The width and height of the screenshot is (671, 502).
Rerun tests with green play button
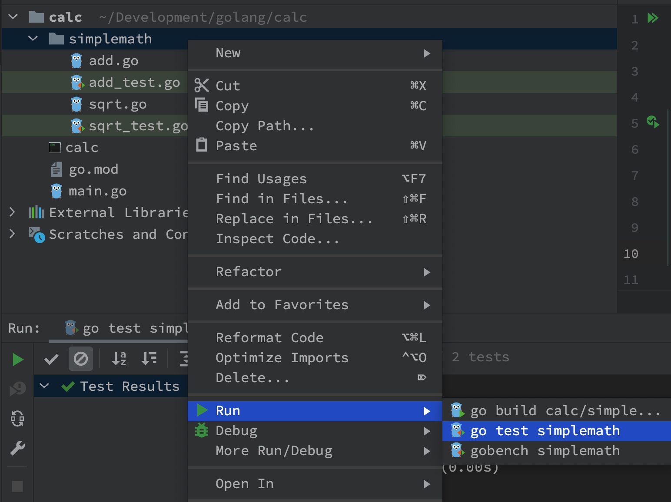click(18, 360)
